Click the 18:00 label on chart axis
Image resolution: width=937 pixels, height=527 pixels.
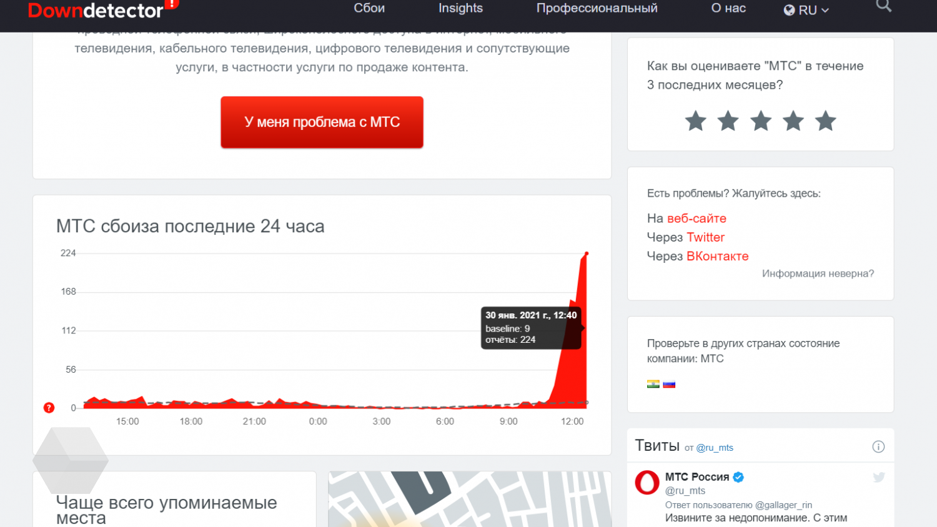point(191,421)
